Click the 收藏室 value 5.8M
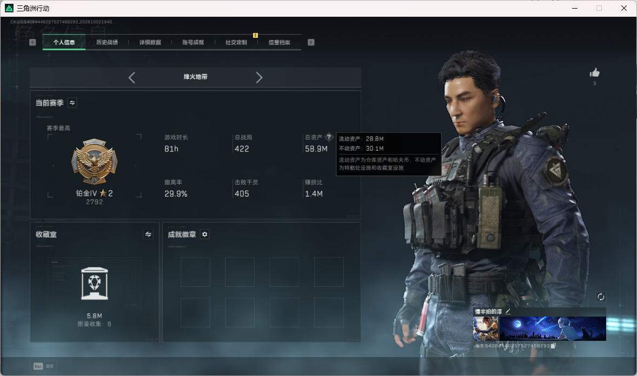637x376 pixels. point(94,316)
